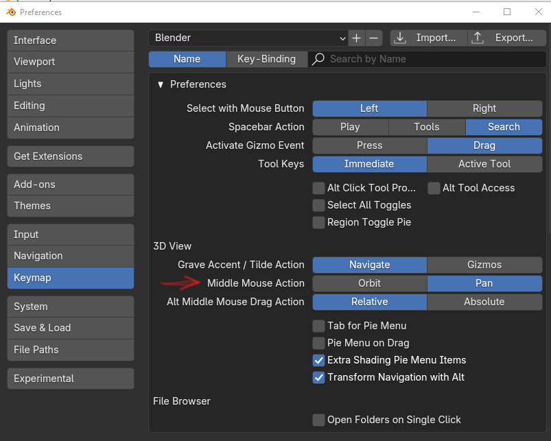Set Select with Mouse Button to Left
Screen dimensions: 551x441
[x=370, y=108]
